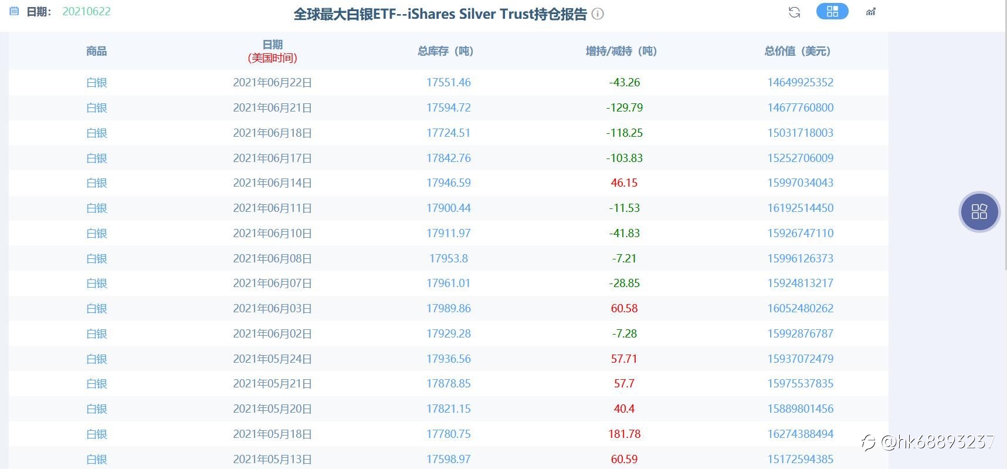
Task: Select the change value 57.71
Action: (x=625, y=359)
